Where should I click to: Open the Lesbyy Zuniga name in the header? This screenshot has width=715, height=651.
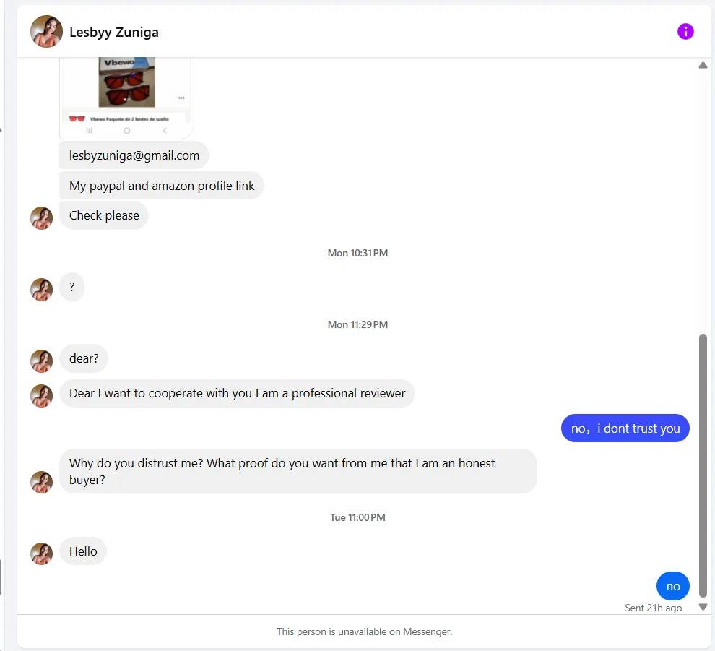point(114,33)
